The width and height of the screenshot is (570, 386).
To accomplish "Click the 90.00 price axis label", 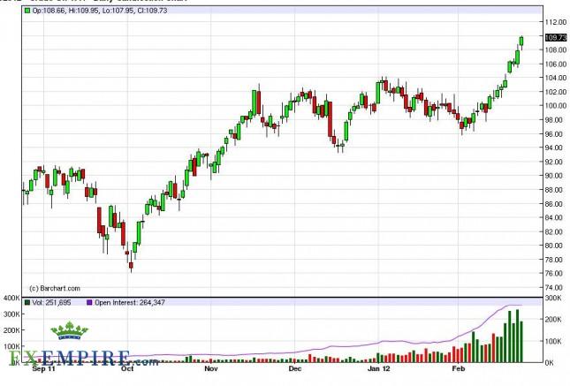I will pos(555,176).
